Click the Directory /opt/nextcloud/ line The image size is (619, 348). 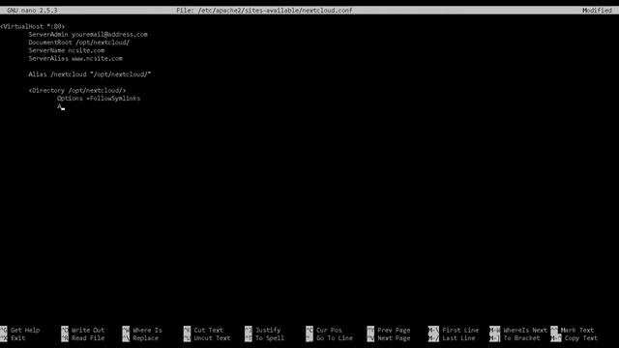(x=77, y=90)
